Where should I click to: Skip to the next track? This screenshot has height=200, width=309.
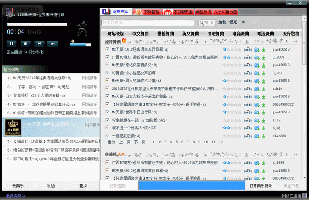point(53,44)
